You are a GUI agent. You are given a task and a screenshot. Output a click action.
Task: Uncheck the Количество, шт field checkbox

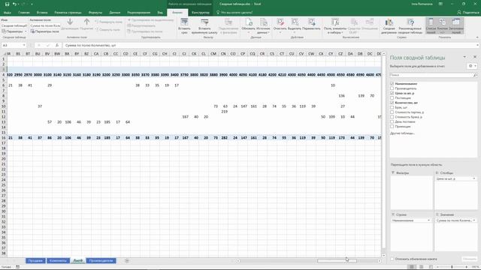[392, 103]
